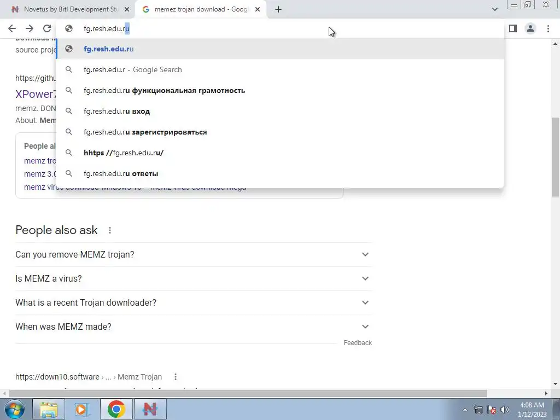Pick the 'fg.resh.edu.ru вход' suggestion
The height and width of the screenshot is (420, 560).
[281, 111]
